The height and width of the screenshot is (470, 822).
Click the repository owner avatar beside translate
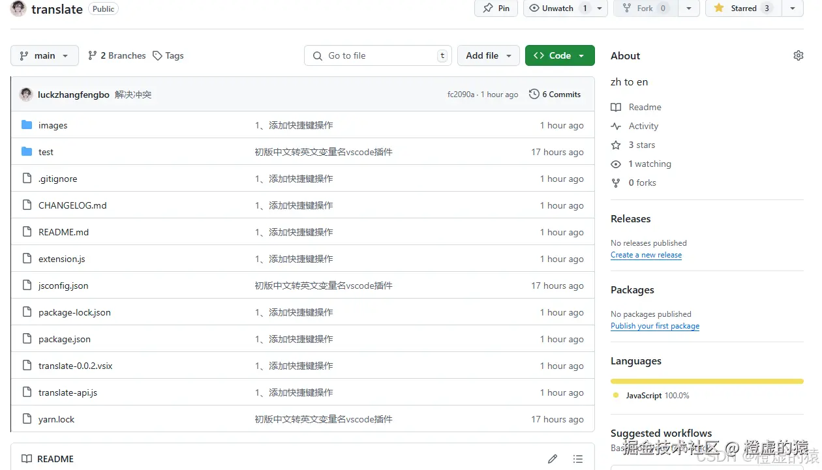pyautogui.click(x=18, y=8)
